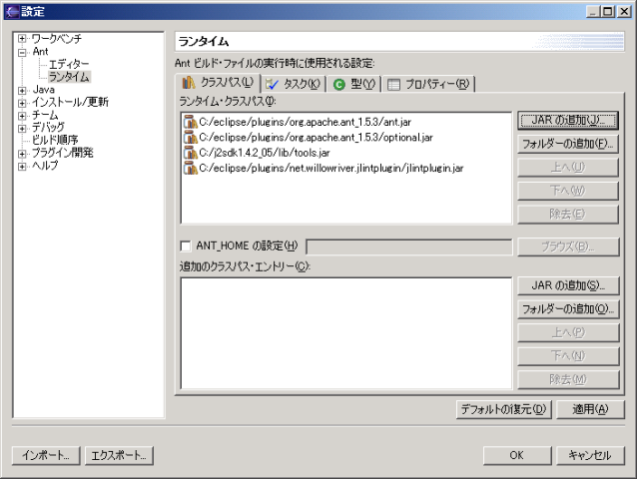637x479 pixels.
Task: Expand the Java tree node
Action: pyautogui.click(x=22, y=90)
